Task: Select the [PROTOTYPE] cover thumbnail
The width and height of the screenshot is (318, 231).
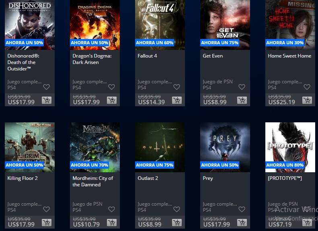Action: click(290, 147)
